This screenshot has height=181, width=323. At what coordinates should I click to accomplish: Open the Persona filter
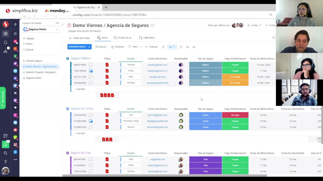click(x=118, y=47)
